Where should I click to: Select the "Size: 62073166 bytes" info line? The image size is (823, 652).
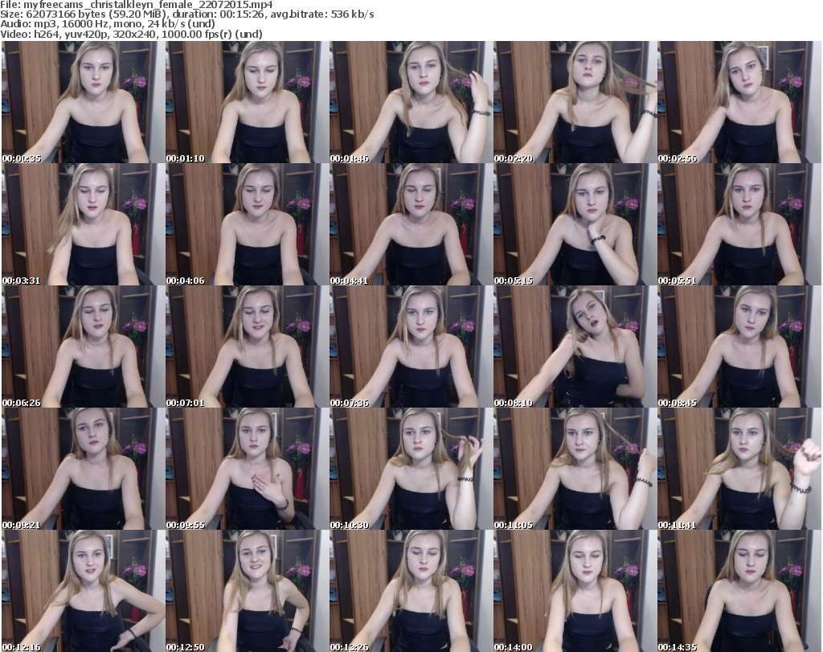click(x=186, y=14)
